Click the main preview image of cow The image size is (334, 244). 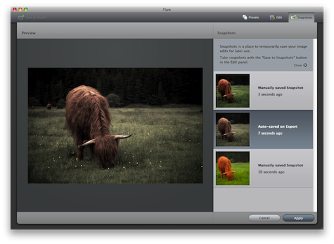(115, 126)
